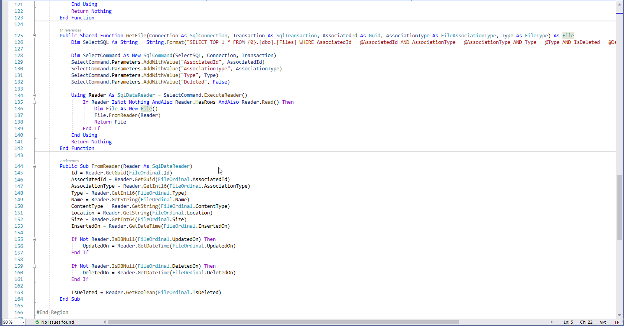This screenshot has width=624, height=326.
Task: Collapse the GetFile function at line 125
Action: [34, 36]
